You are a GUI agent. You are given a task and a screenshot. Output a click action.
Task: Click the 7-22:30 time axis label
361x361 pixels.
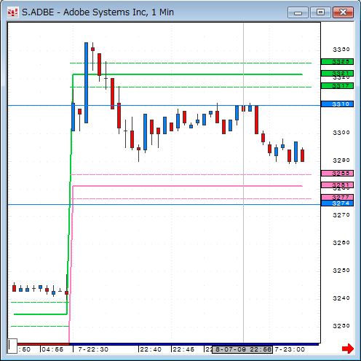93,349
